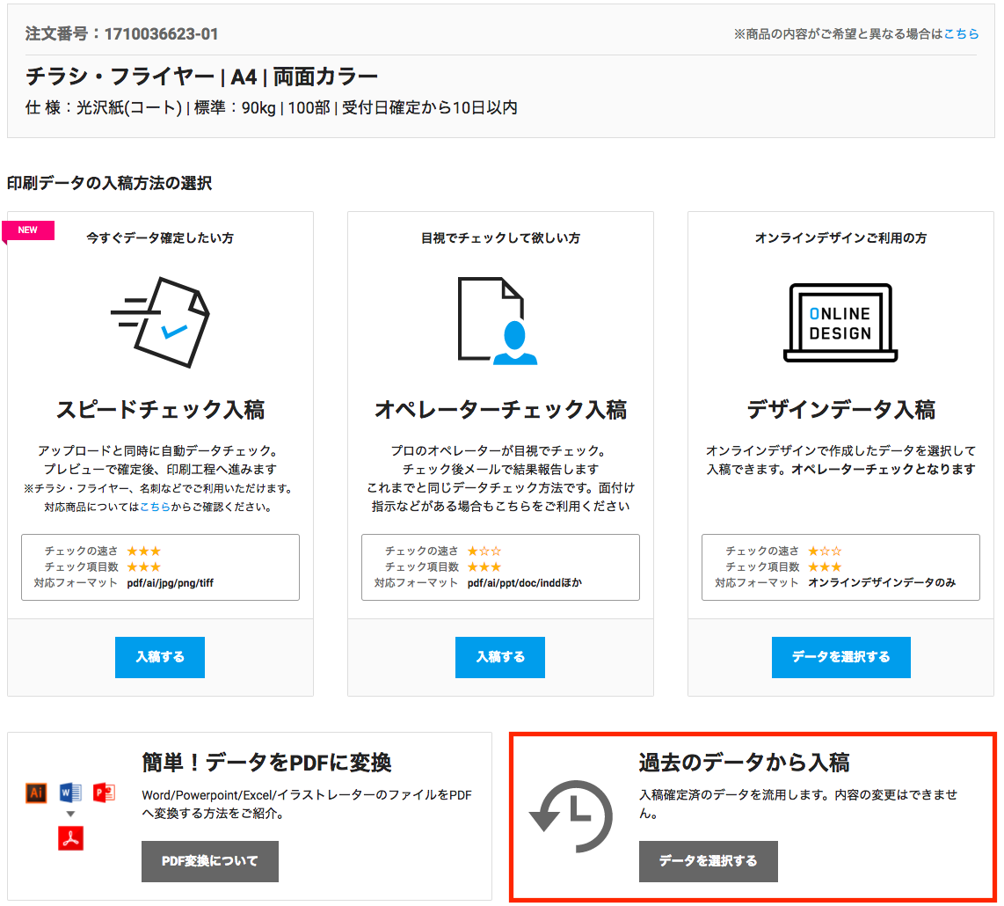This screenshot has width=1004, height=906.
Task: Follow the こちら link beside the order number
Action: coord(961,33)
